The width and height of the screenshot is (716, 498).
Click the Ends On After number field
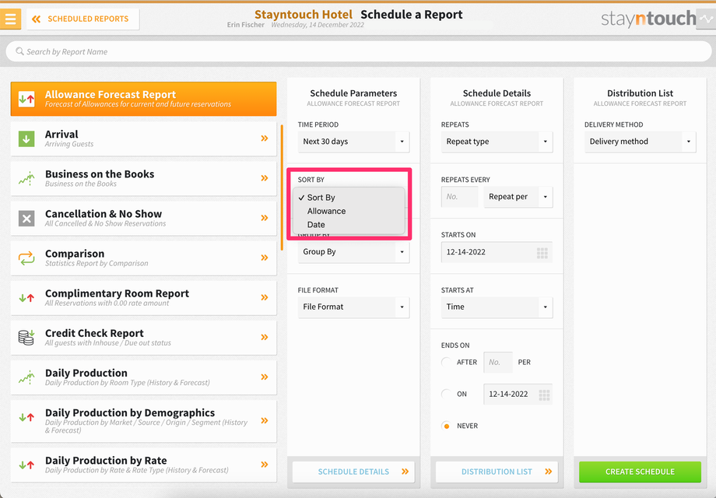498,363
